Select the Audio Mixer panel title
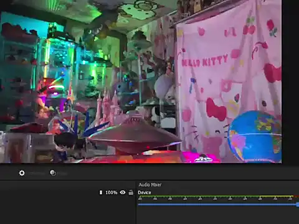Viewport: 299px width, 224px height. pyautogui.click(x=150, y=185)
